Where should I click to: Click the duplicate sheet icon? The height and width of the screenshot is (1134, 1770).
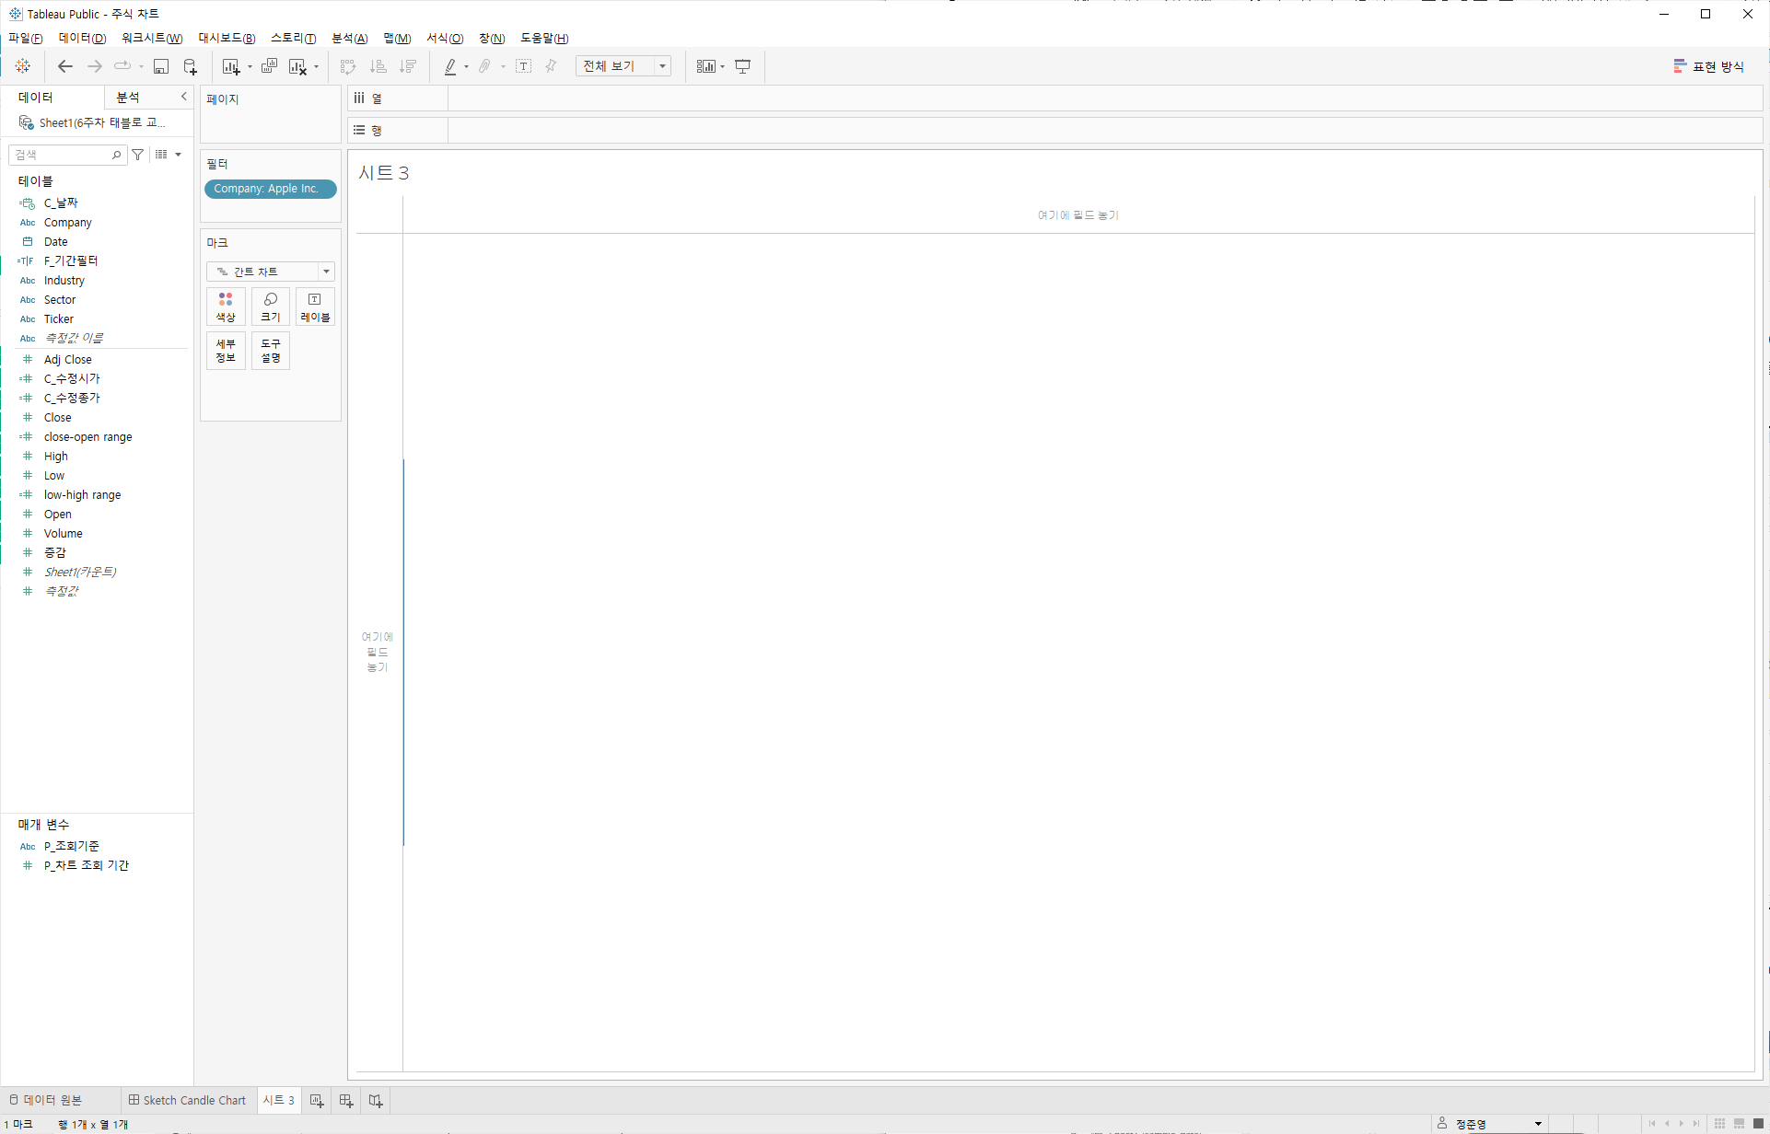pos(269,66)
